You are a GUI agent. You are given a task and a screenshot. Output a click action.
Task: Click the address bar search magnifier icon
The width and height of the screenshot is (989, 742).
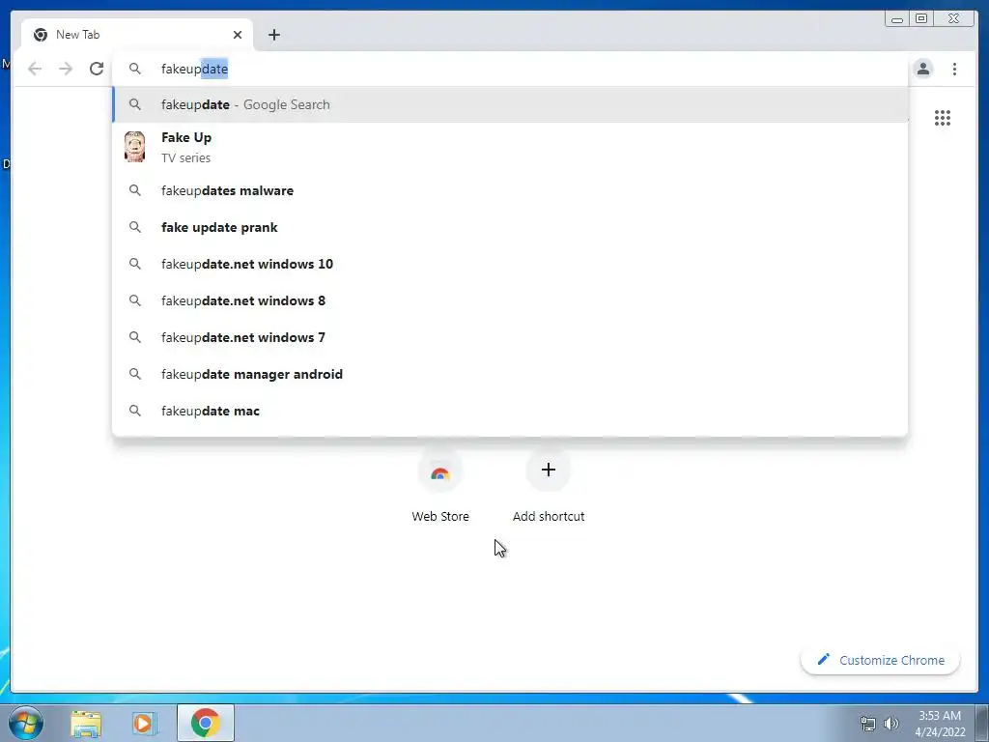(x=135, y=69)
